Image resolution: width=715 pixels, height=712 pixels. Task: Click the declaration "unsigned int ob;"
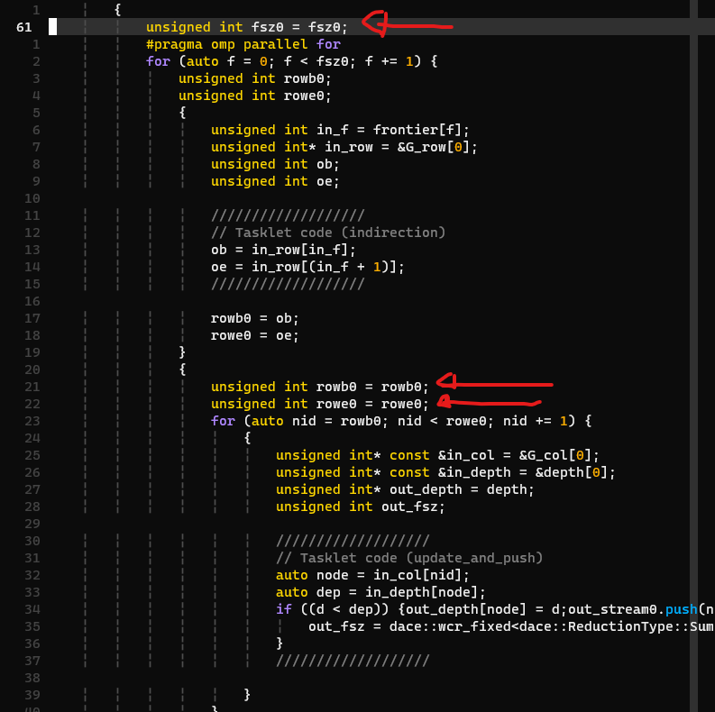tap(275, 164)
